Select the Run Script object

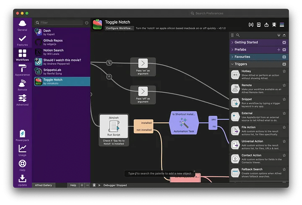point(114,126)
